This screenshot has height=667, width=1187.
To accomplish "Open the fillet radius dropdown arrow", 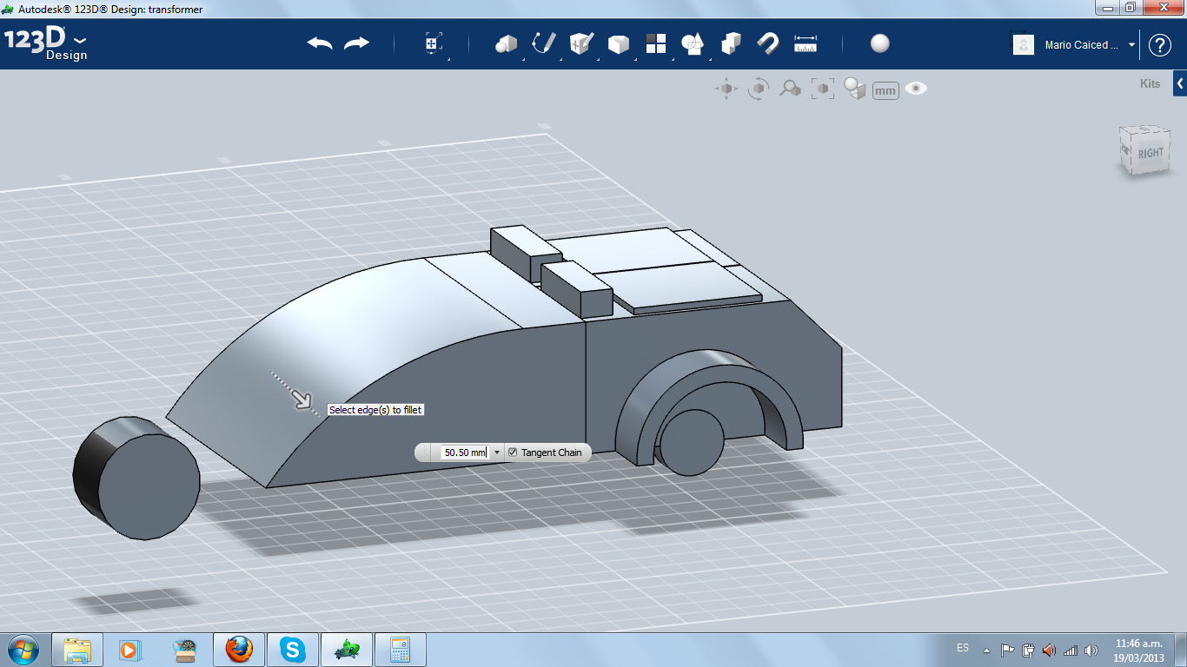I will (x=497, y=452).
